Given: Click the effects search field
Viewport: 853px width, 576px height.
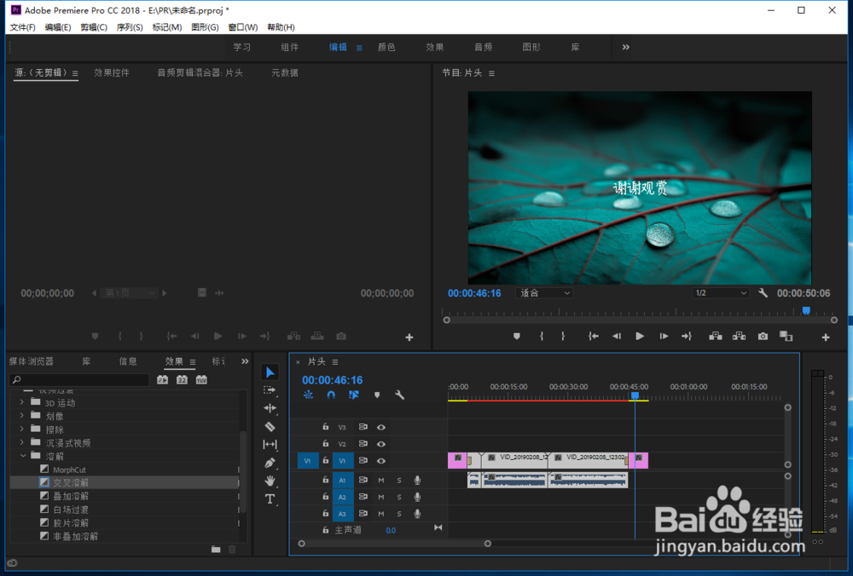Looking at the screenshot, I should 79,380.
